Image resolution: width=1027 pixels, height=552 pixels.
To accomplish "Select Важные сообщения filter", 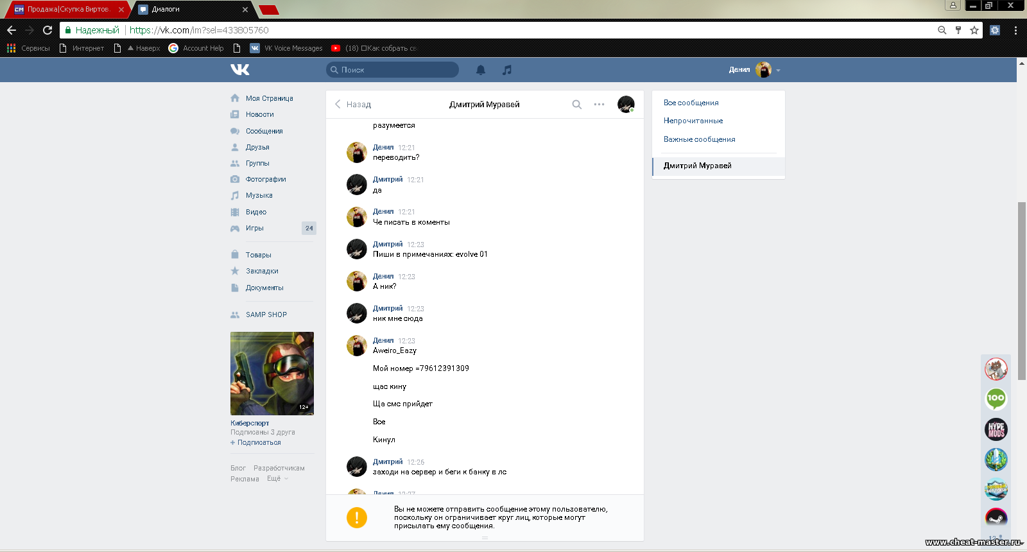I will point(700,139).
